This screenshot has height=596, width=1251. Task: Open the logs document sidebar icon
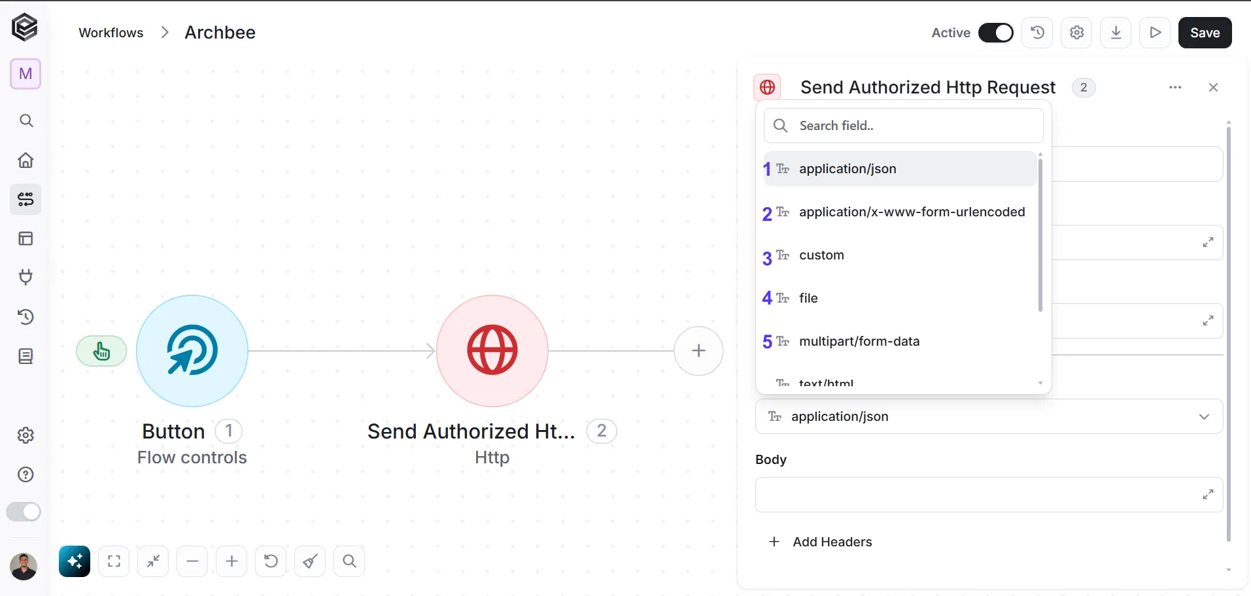[x=26, y=356]
